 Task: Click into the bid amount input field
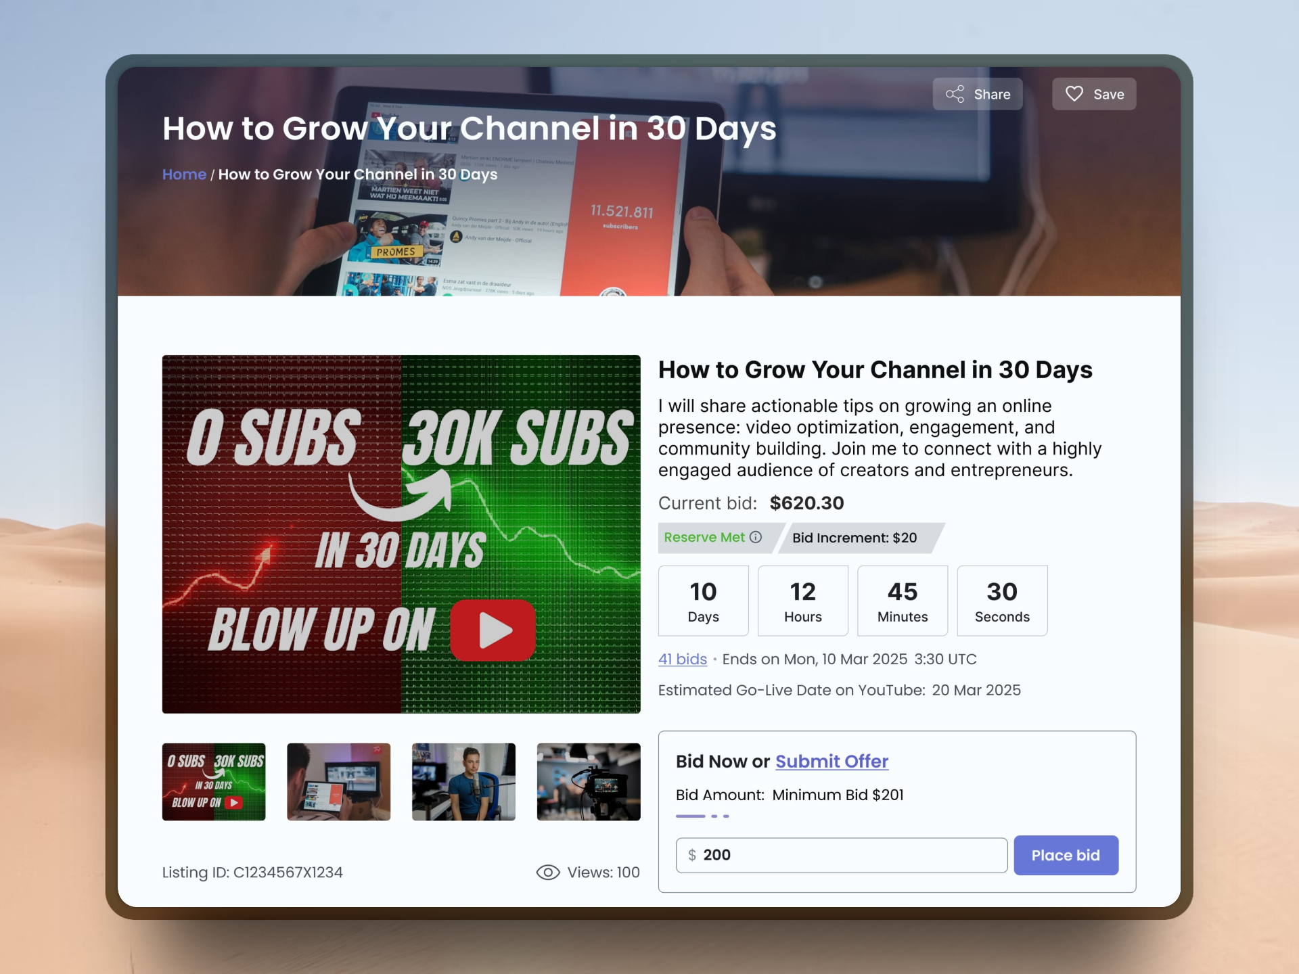pyautogui.click(x=842, y=855)
